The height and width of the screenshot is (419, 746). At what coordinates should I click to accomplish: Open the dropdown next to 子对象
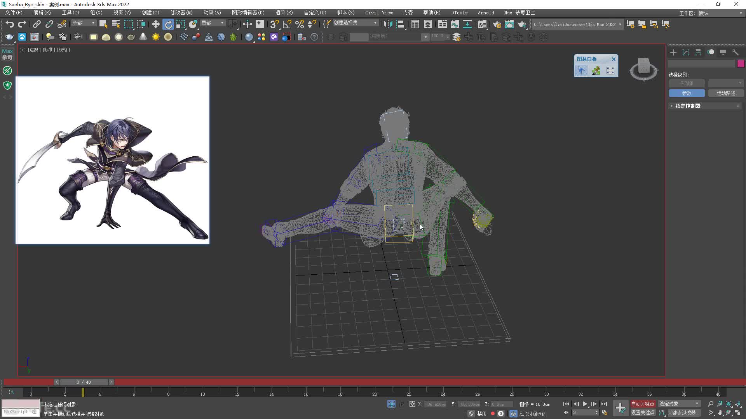(725, 83)
